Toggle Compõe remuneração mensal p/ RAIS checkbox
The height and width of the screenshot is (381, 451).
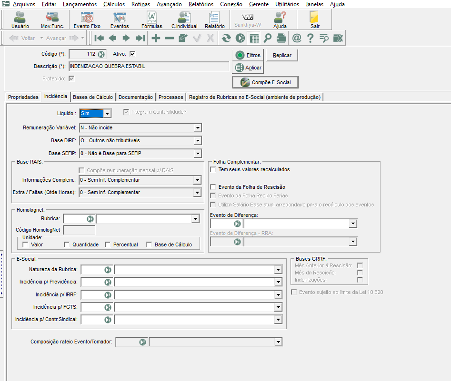click(81, 170)
